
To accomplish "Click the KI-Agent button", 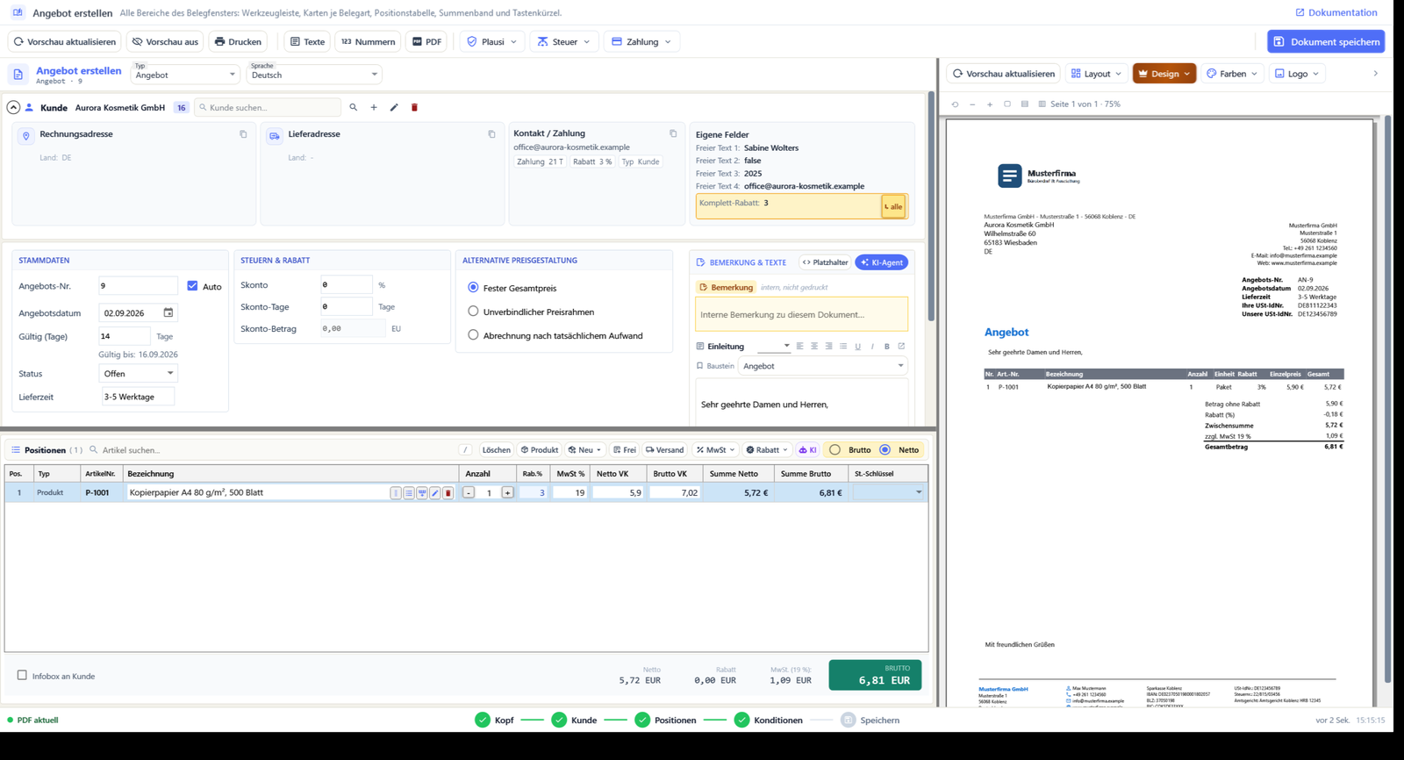I will 881,262.
